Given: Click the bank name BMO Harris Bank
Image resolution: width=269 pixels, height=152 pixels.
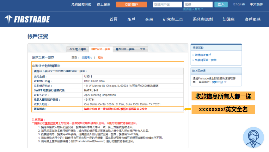Looking at the screenshot, I should 95,81.
